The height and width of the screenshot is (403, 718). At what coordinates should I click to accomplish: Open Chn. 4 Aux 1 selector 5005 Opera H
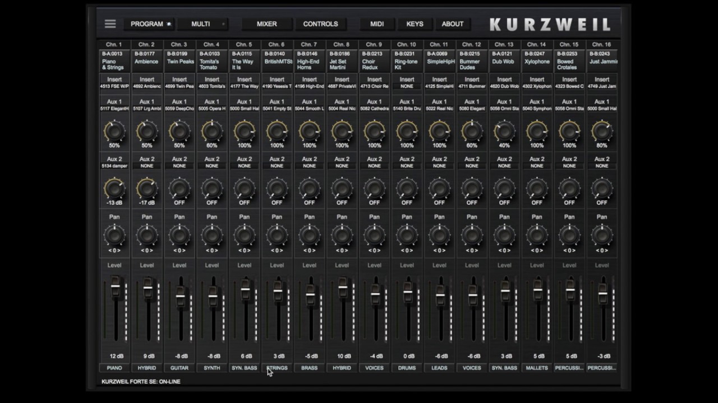click(x=212, y=109)
